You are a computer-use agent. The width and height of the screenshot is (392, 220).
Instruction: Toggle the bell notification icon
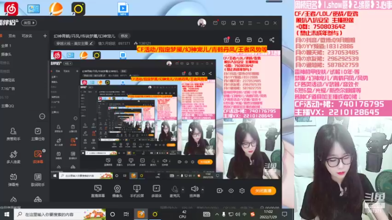260,40
